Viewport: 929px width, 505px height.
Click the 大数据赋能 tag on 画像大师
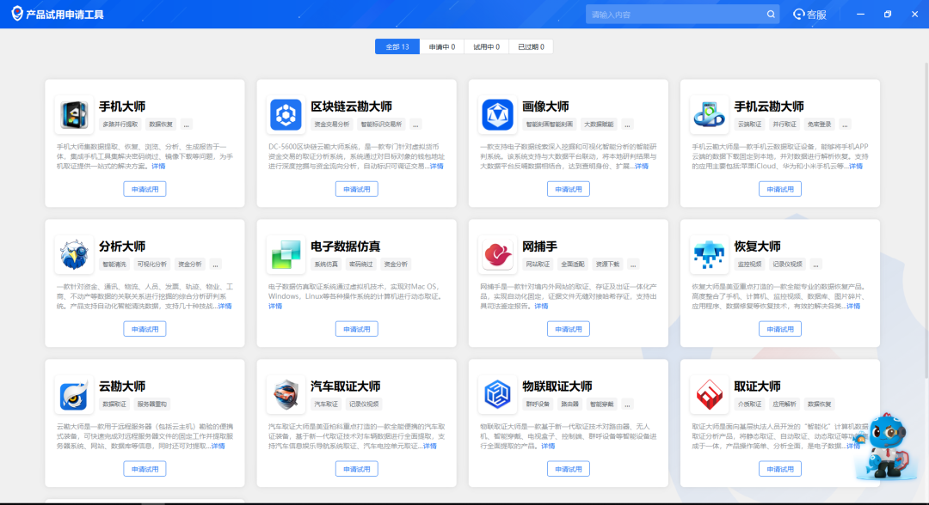(599, 125)
